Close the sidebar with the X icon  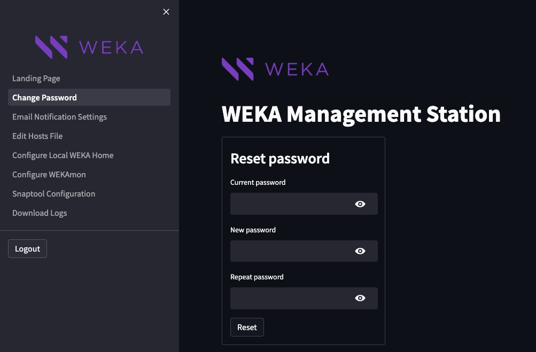coord(166,12)
